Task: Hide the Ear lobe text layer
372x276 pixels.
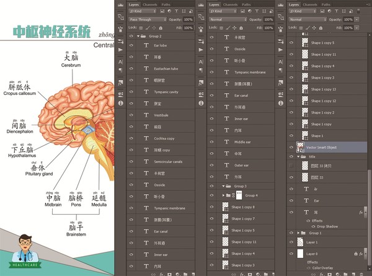Action: click(x=131, y=45)
